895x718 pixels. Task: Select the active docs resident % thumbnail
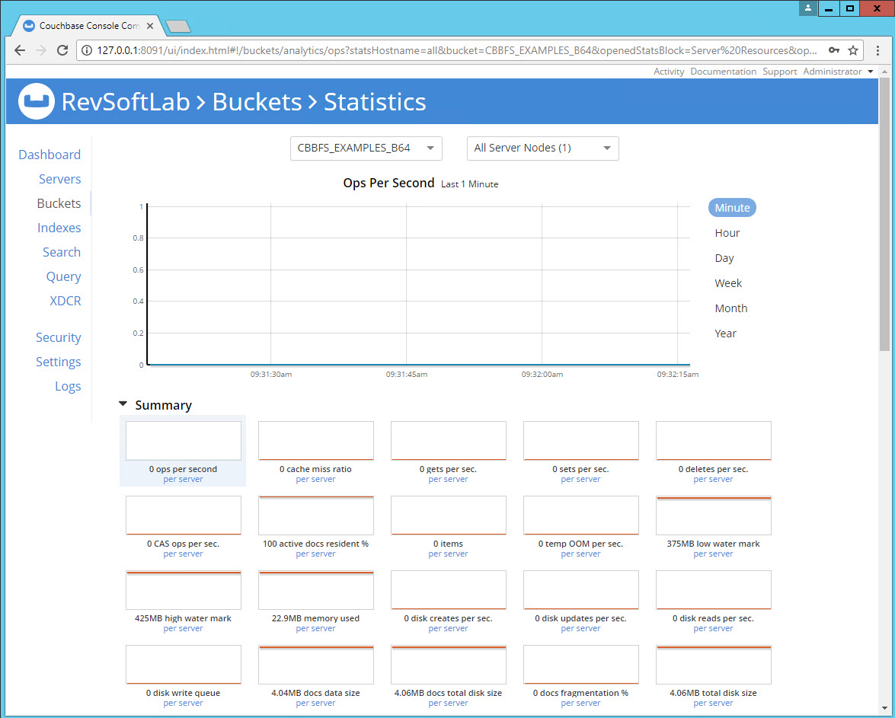coord(315,515)
